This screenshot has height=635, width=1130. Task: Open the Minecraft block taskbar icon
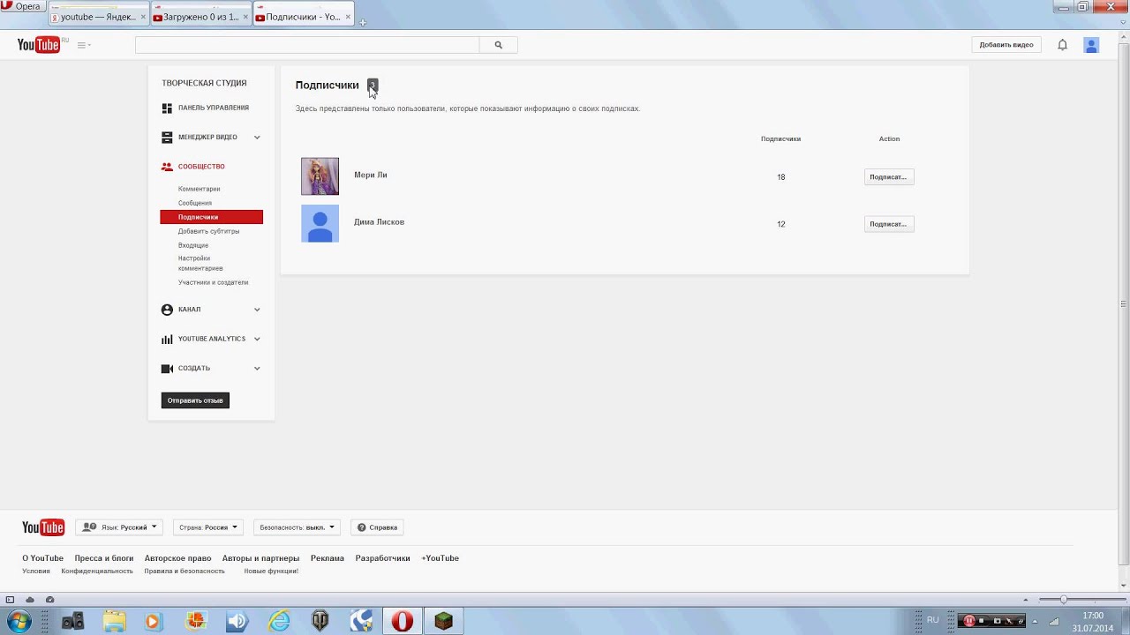(443, 622)
